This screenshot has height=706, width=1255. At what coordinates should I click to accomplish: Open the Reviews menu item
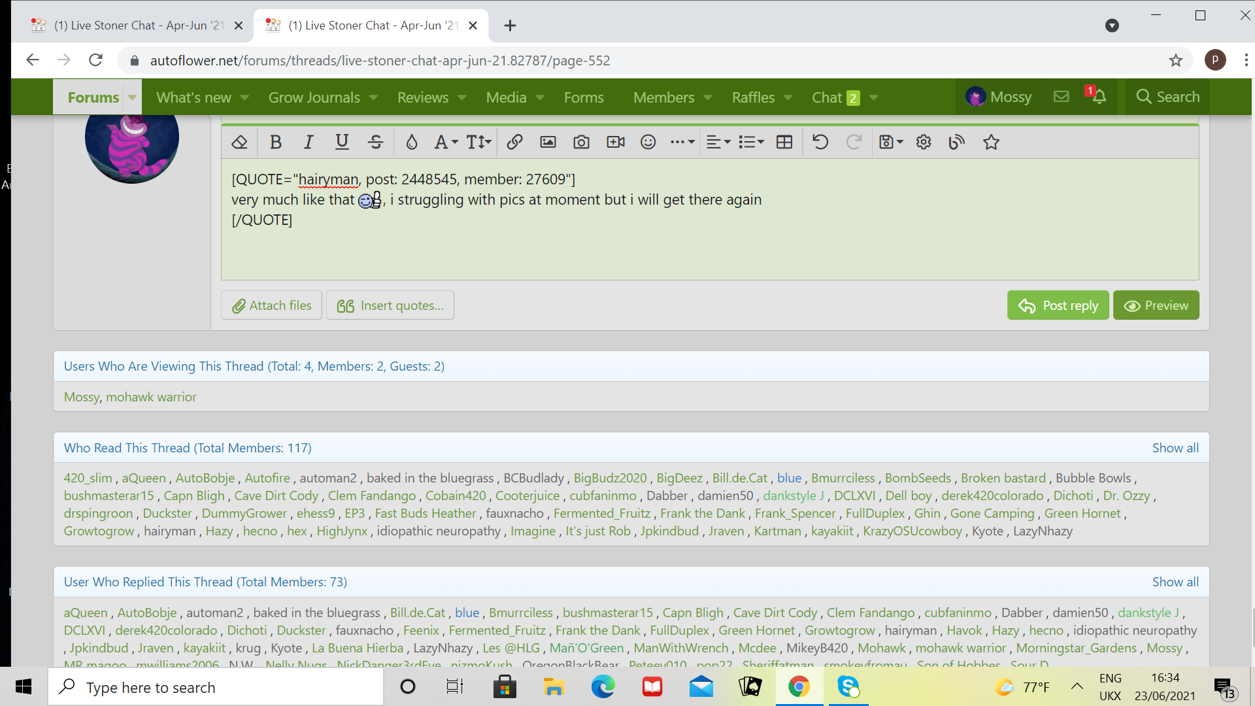point(423,97)
